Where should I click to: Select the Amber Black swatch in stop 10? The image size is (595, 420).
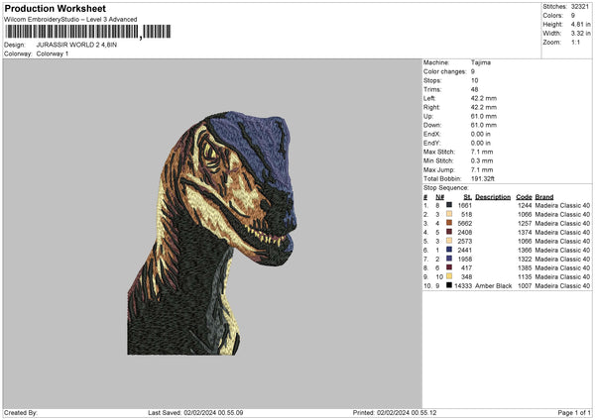point(449,285)
